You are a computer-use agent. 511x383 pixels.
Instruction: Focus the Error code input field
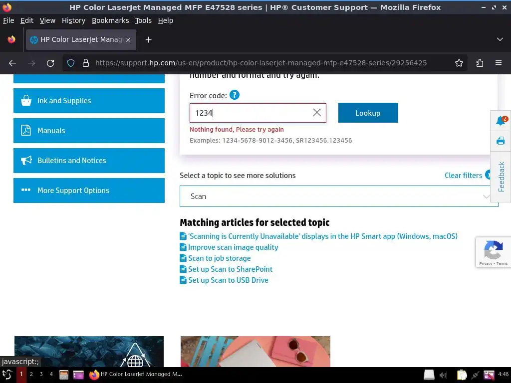pos(258,113)
